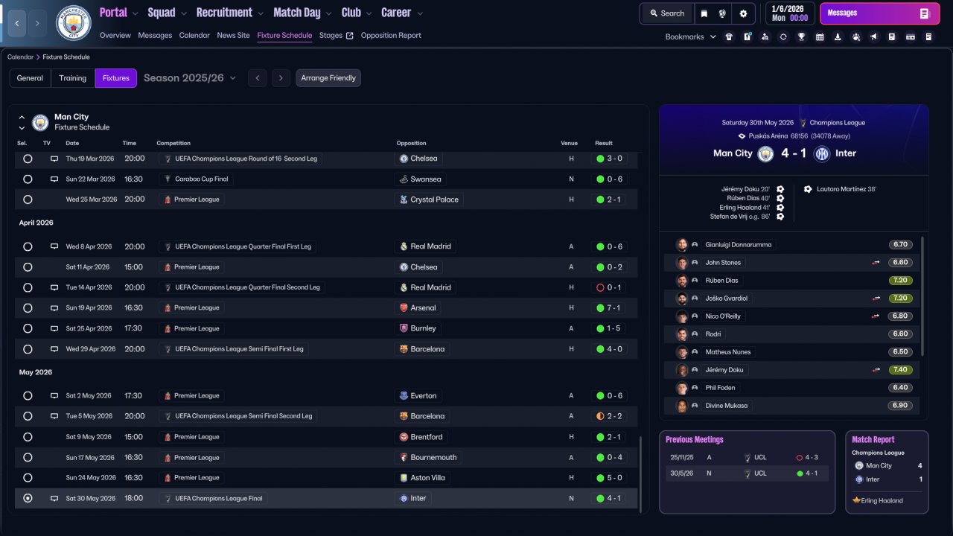This screenshot has height=536, width=953.
Task: Click the shirt icon in the bookmarks bar
Action: pos(729,36)
